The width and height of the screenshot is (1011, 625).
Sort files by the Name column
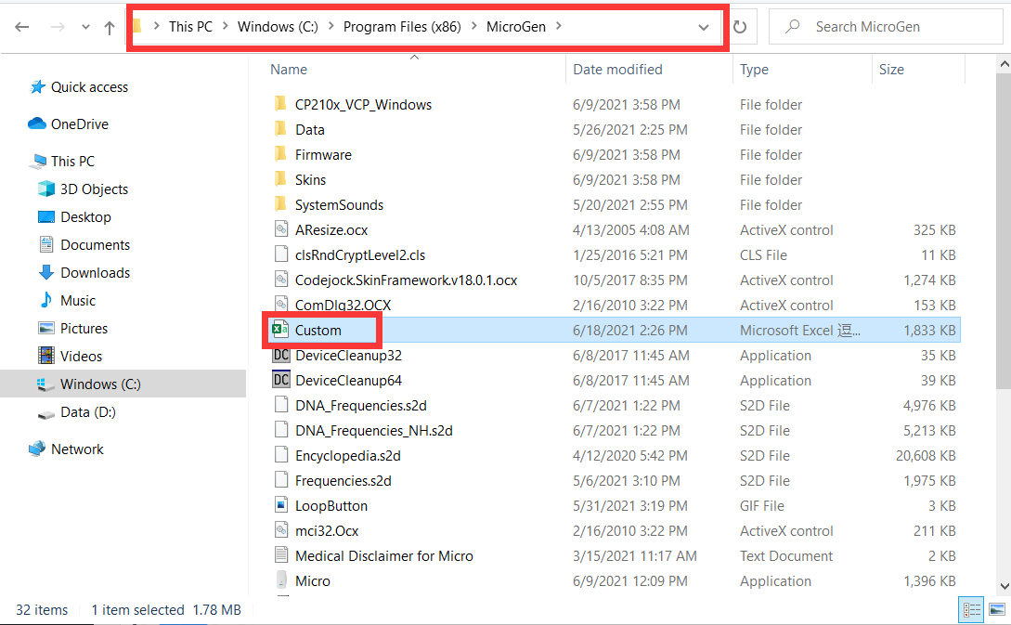289,69
